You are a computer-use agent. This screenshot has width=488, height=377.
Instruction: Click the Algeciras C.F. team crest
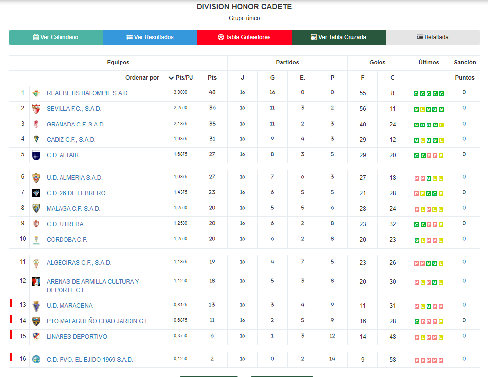[x=36, y=263]
